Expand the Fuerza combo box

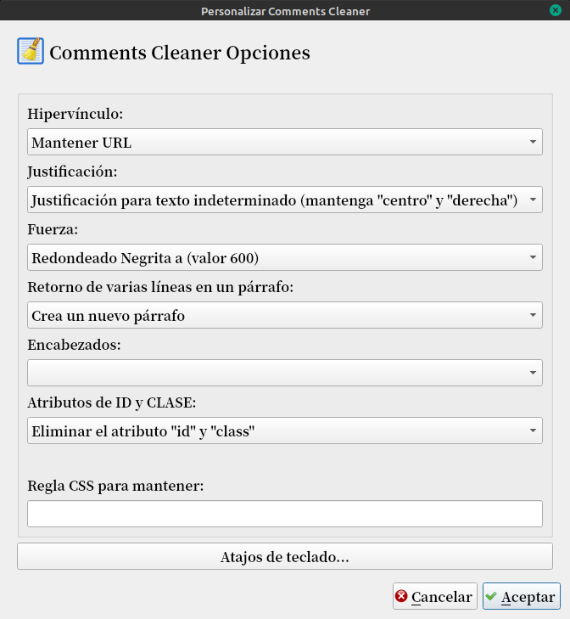pyautogui.click(x=284, y=257)
